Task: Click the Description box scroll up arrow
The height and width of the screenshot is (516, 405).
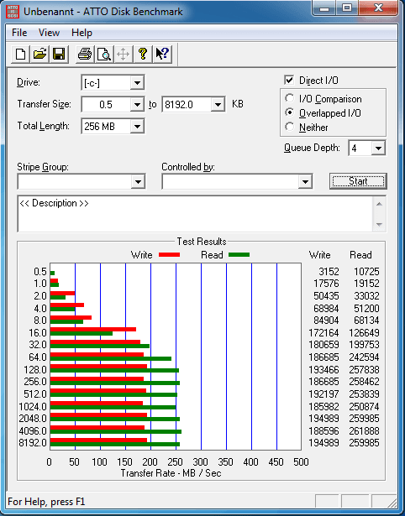Action: (x=379, y=205)
